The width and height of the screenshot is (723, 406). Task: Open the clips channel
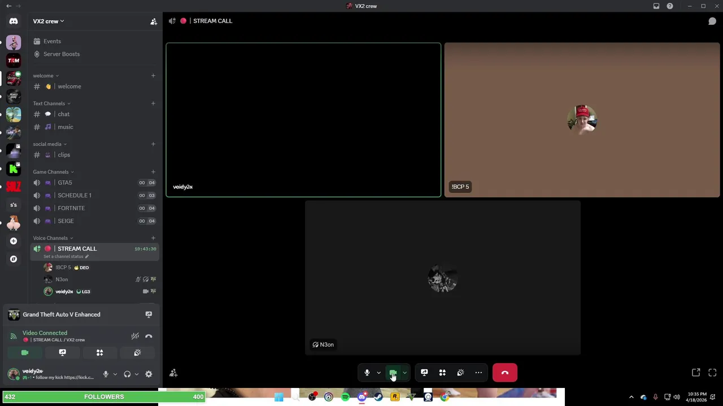tap(94, 155)
